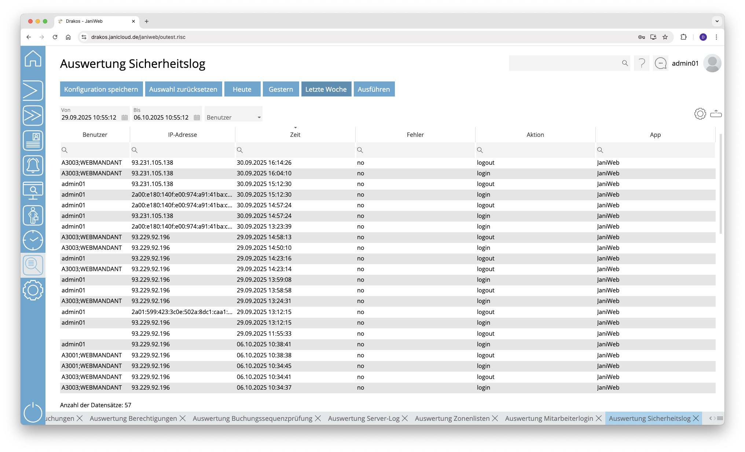Open the clock sidebar icon
Image resolution: width=745 pixels, height=452 pixels.
[33, 240]
